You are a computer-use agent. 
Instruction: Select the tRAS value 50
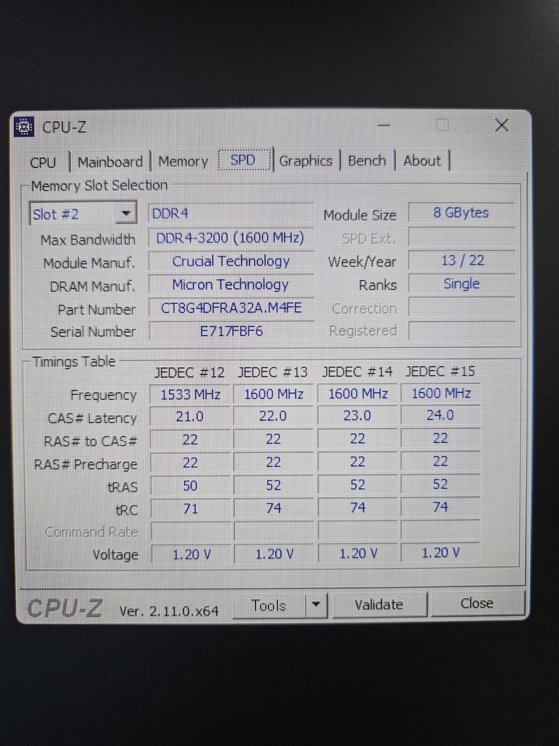190,485
